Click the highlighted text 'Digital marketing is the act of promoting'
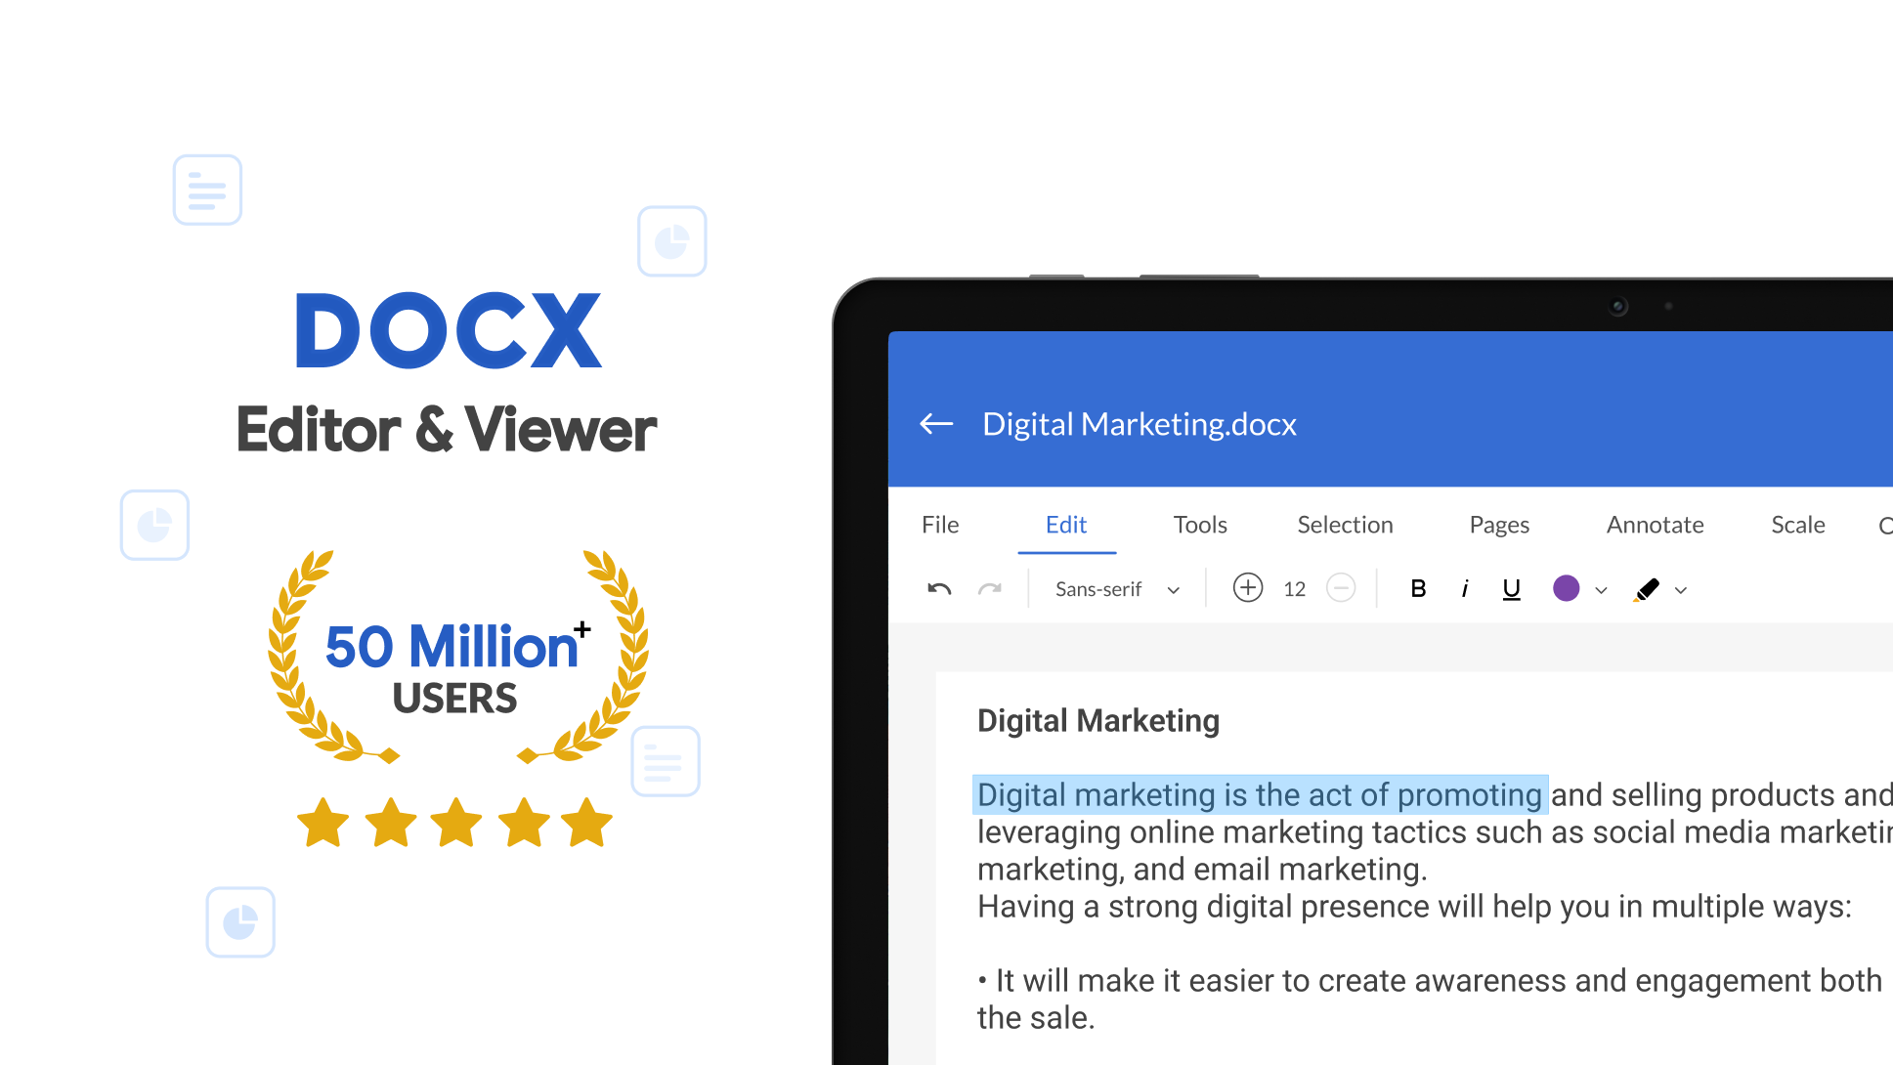This screenshot has height=1065, width=1893. coord(1260,795)
